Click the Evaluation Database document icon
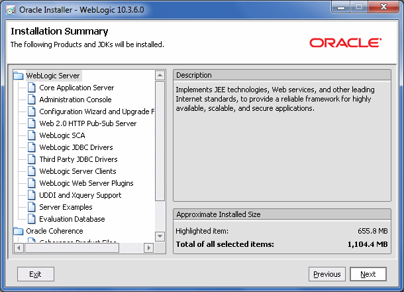 click(32, 219)
